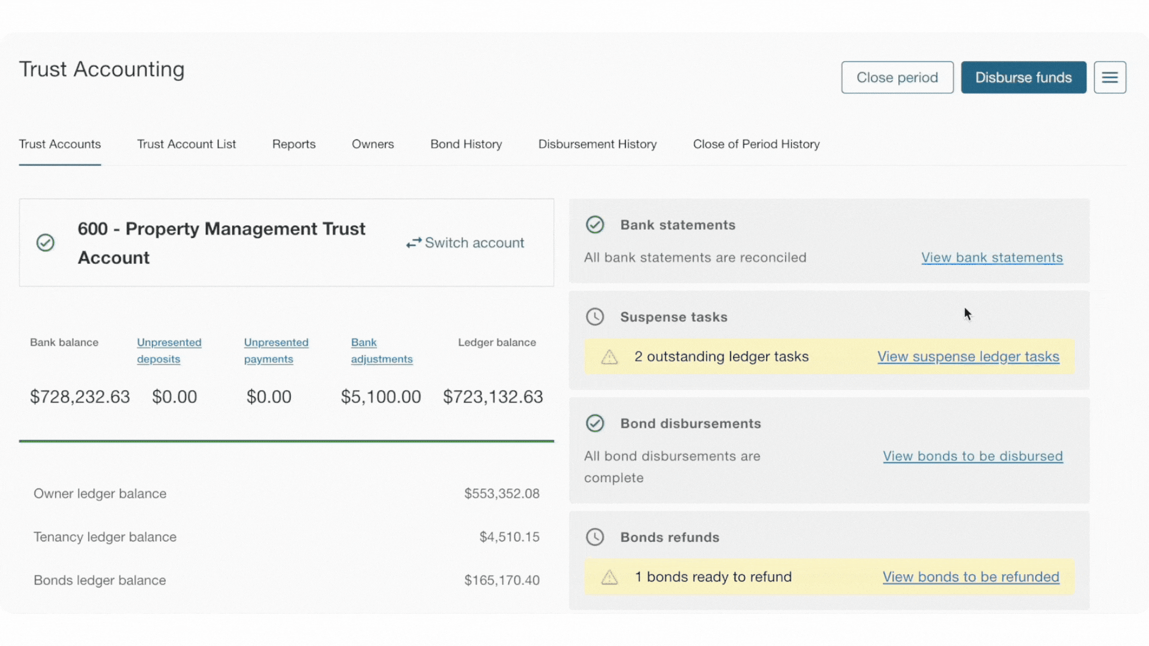Click the outstanding ledger tasks warning icon

(609, 357)
